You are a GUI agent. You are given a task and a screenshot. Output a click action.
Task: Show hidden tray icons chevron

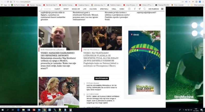click(x=183, y=110)
